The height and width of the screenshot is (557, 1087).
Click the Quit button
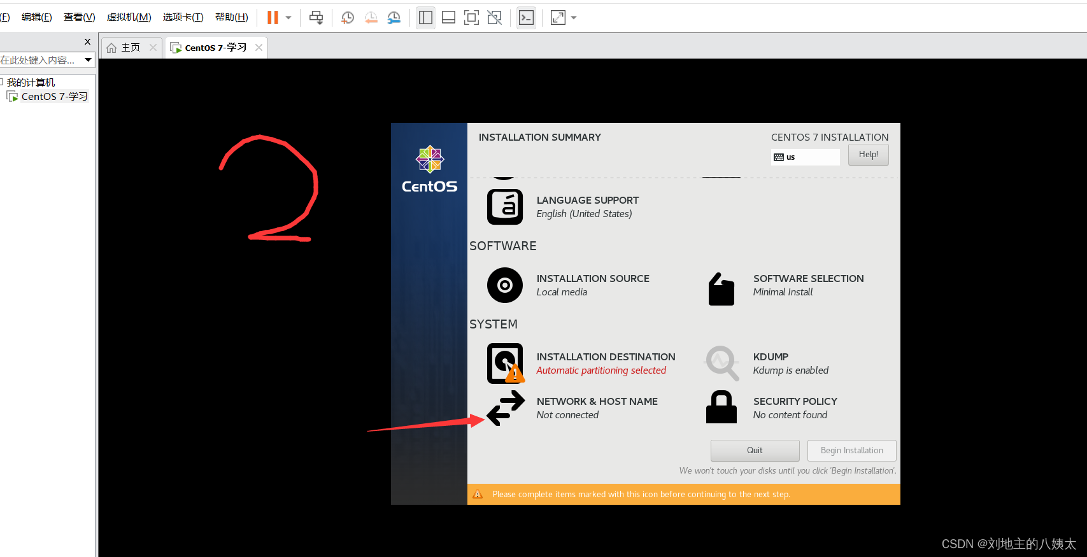tap(755, 450)
